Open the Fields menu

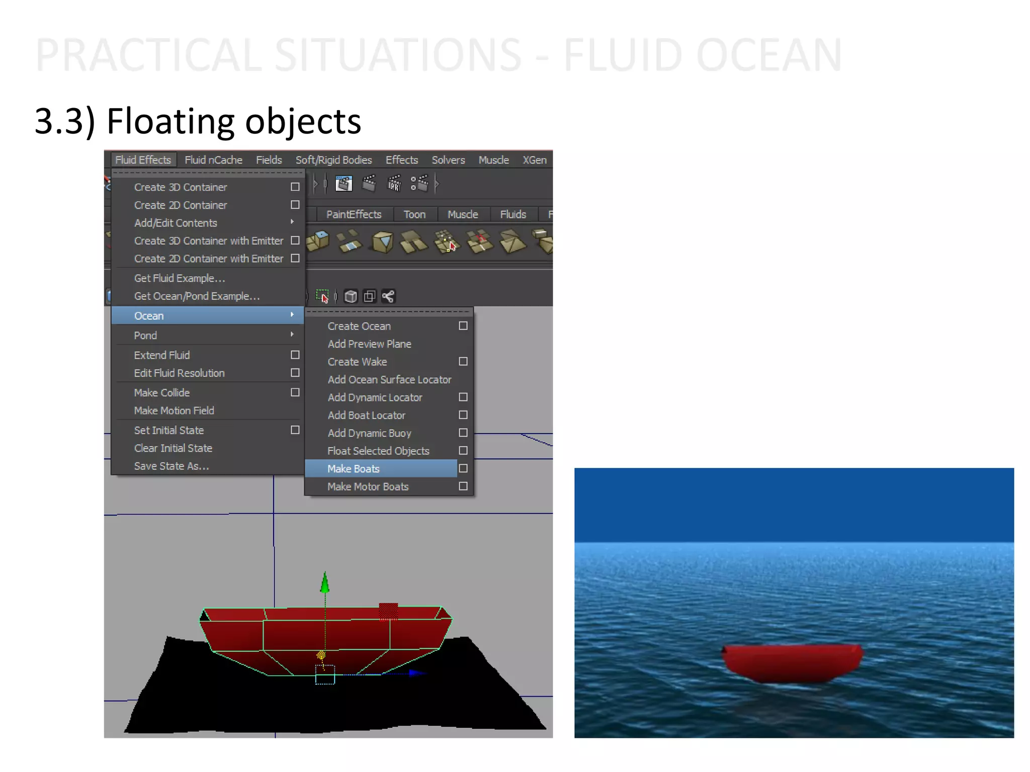pyautogui.click(x=269, y=160)
